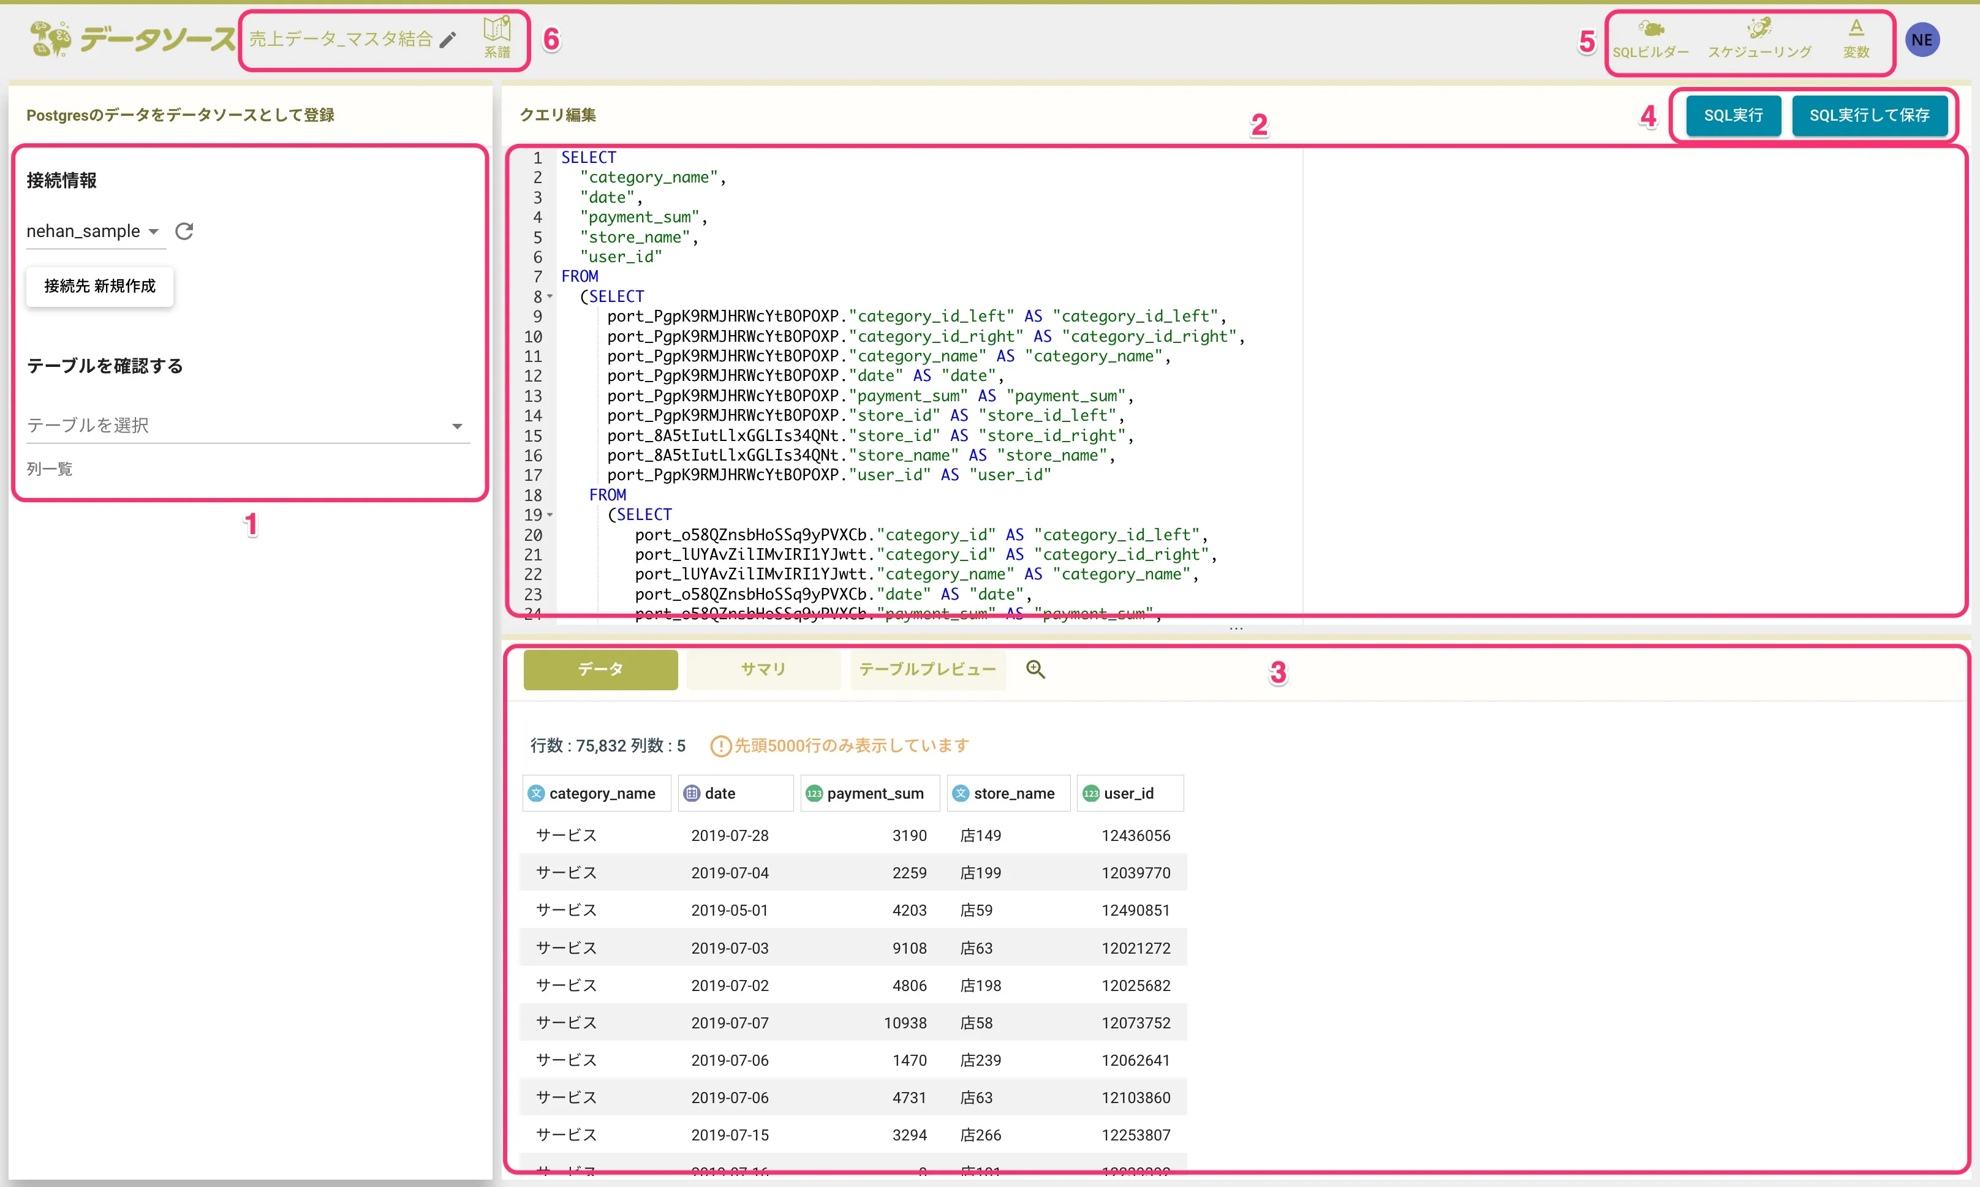Click the warning icon next to 先頭5000行
The height and width of the screenshot is (1187, 1980).
pyautogui.click(x=720, y=745)
